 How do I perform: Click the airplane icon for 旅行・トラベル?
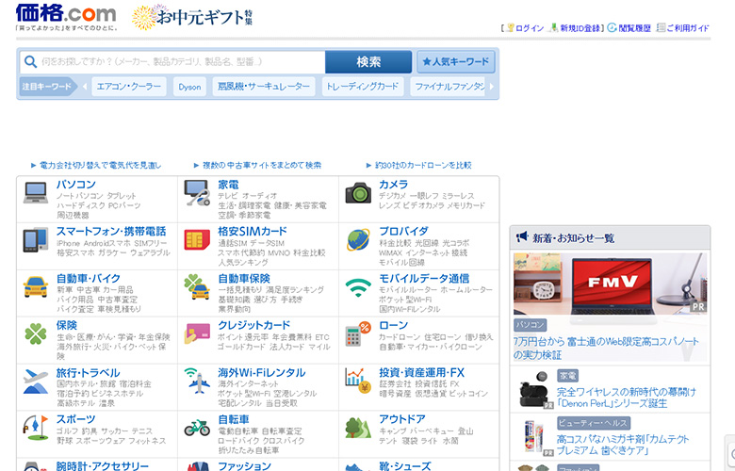click(x=36, y=381)
